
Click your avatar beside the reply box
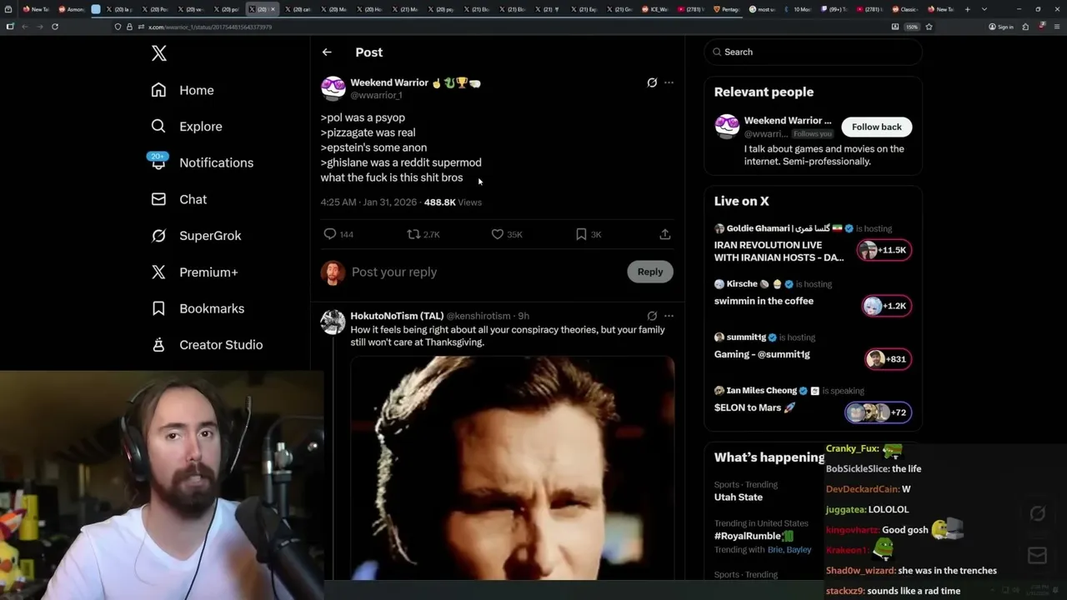pyautogui.click(x=333, y=272)
